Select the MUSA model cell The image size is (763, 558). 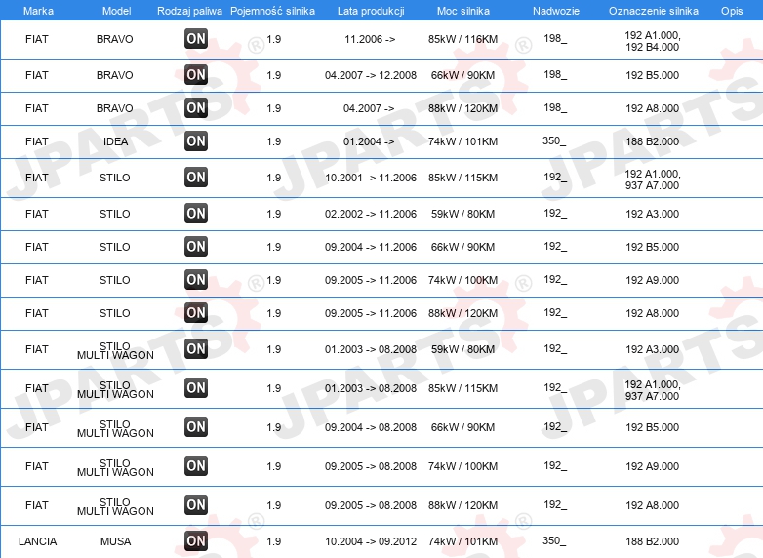click(115, 541)
